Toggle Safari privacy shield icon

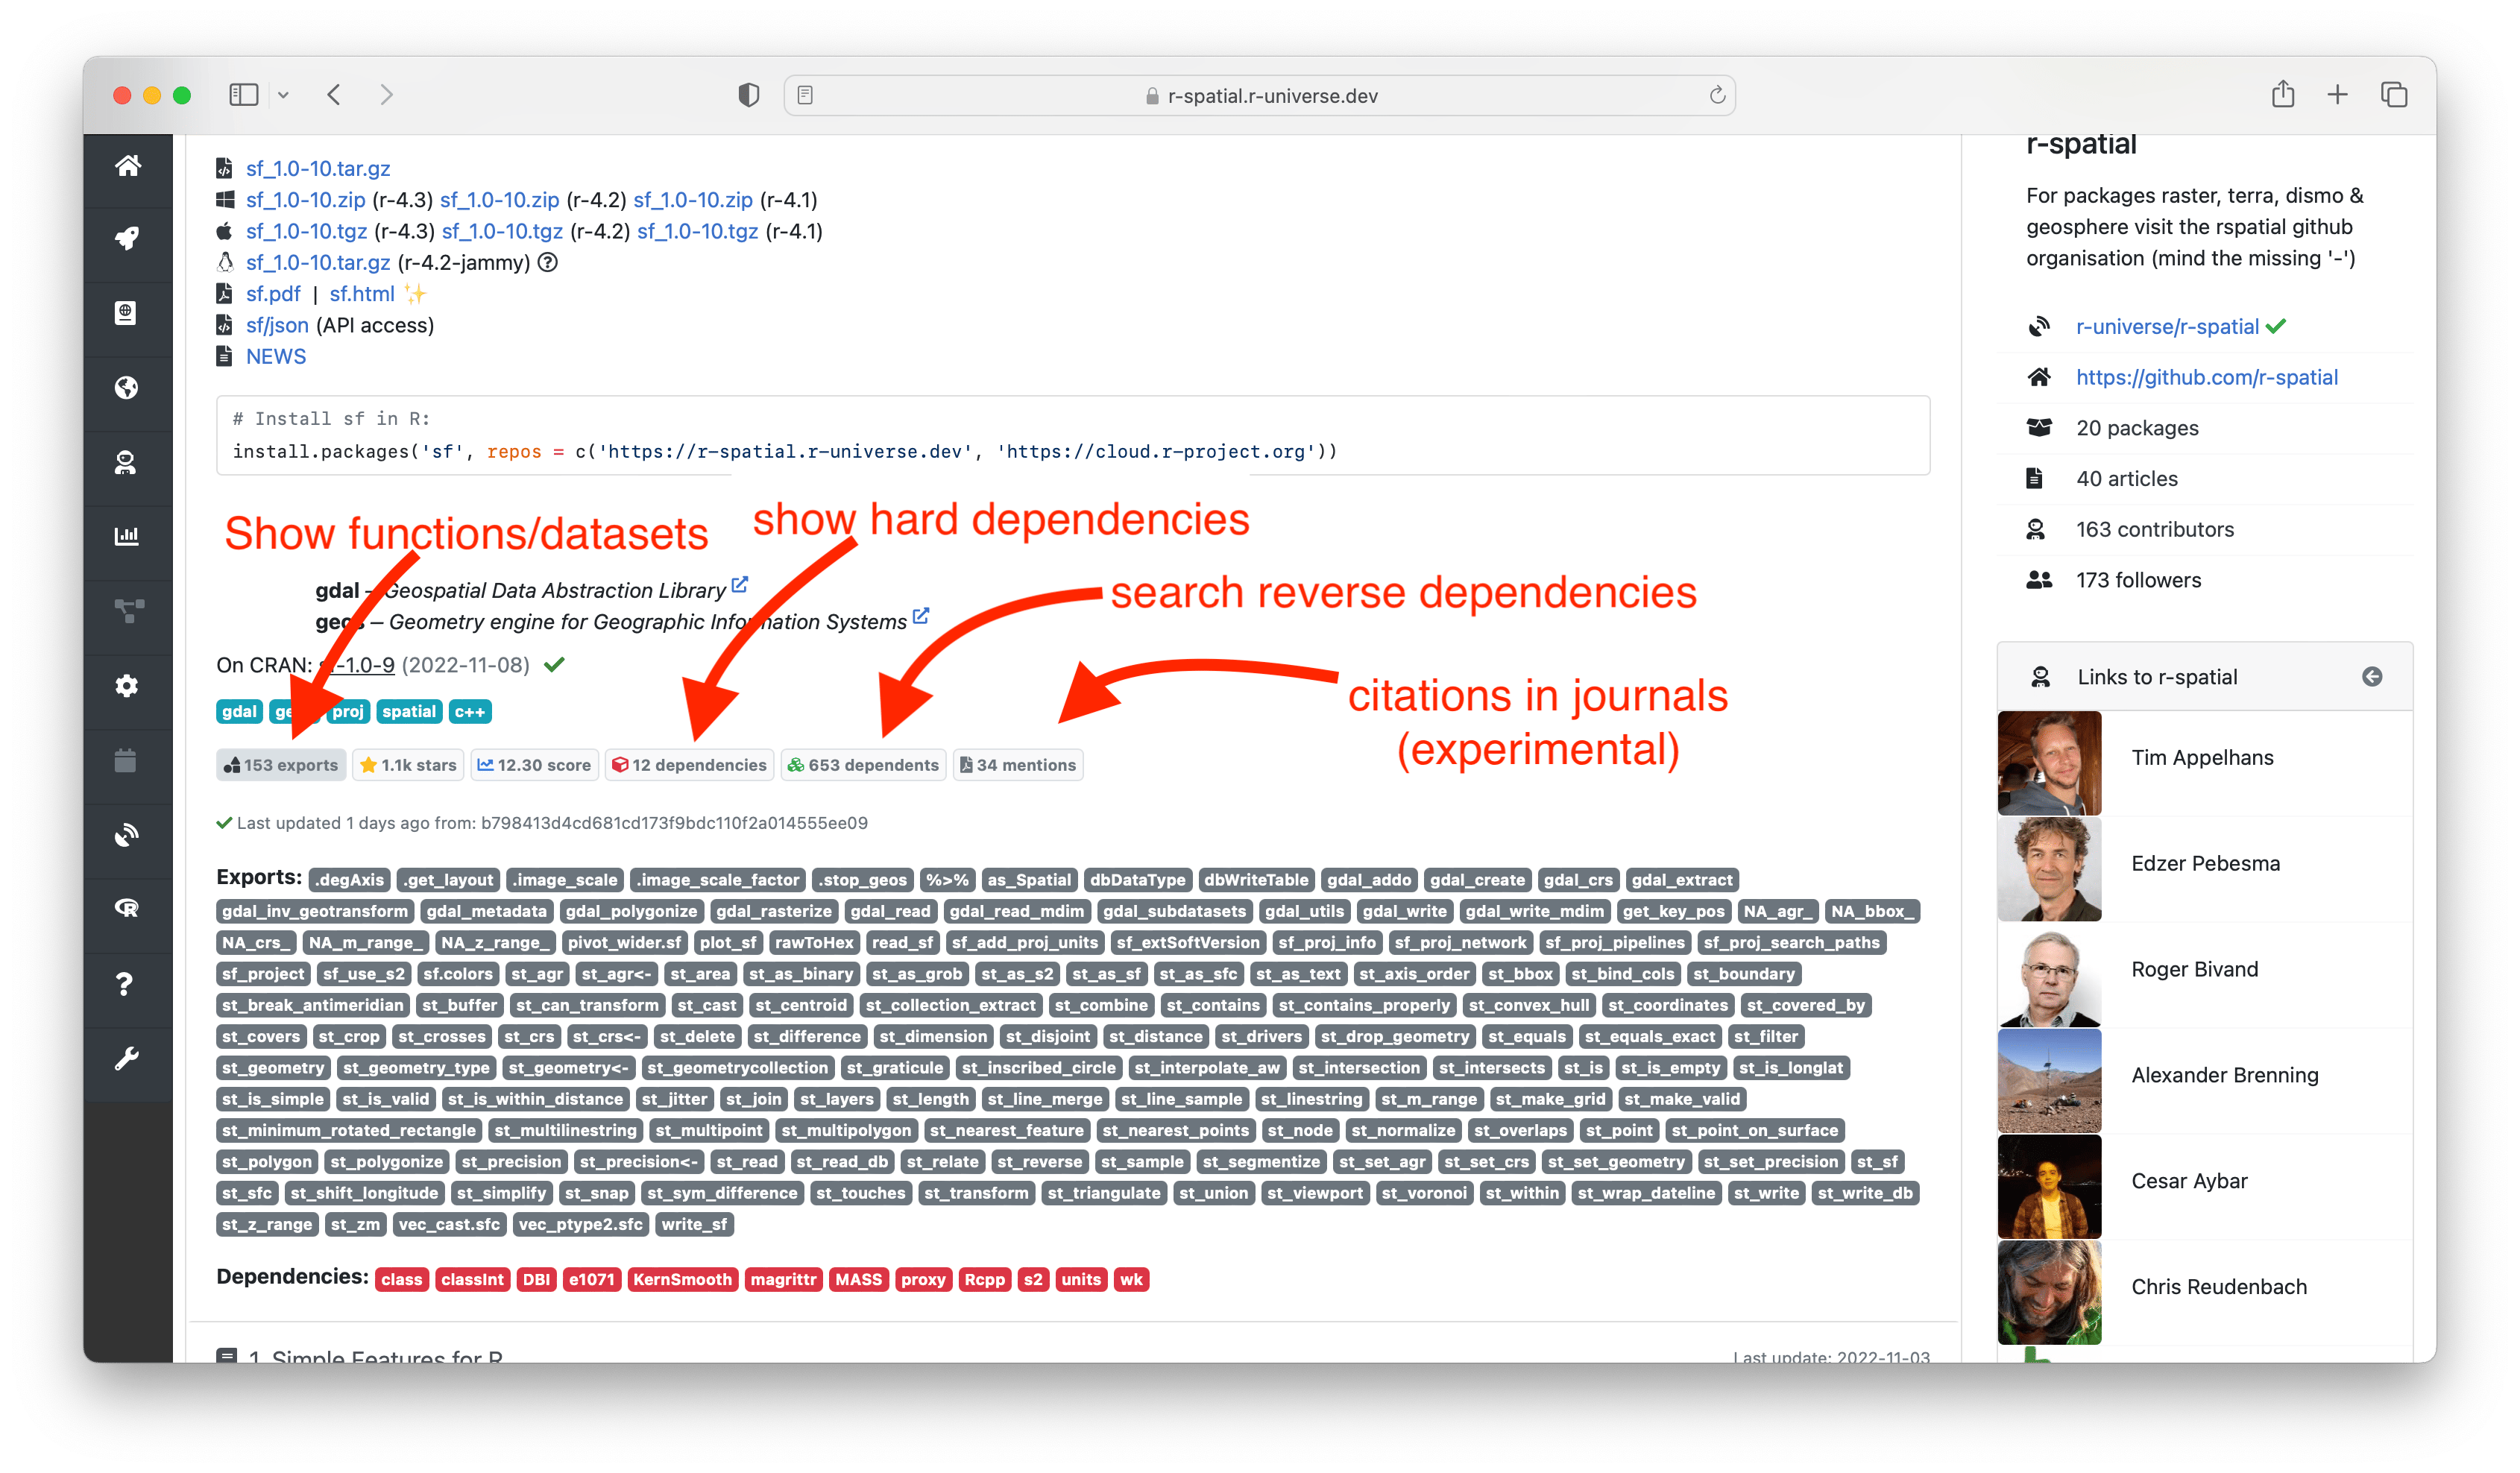point(748,95)
